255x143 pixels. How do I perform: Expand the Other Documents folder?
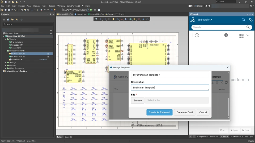point(6,68)
